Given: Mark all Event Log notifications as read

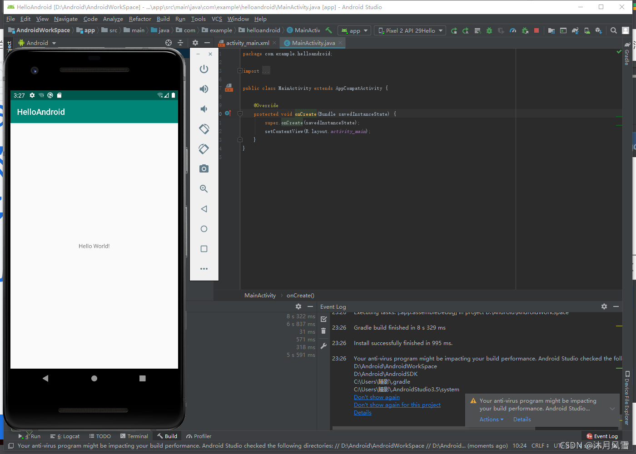Looking at the screenshot, I should [323, 319].
